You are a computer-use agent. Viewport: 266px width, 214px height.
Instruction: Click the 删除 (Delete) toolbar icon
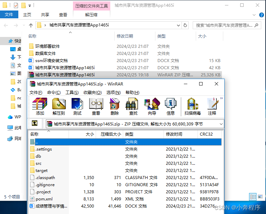[115, 106]
